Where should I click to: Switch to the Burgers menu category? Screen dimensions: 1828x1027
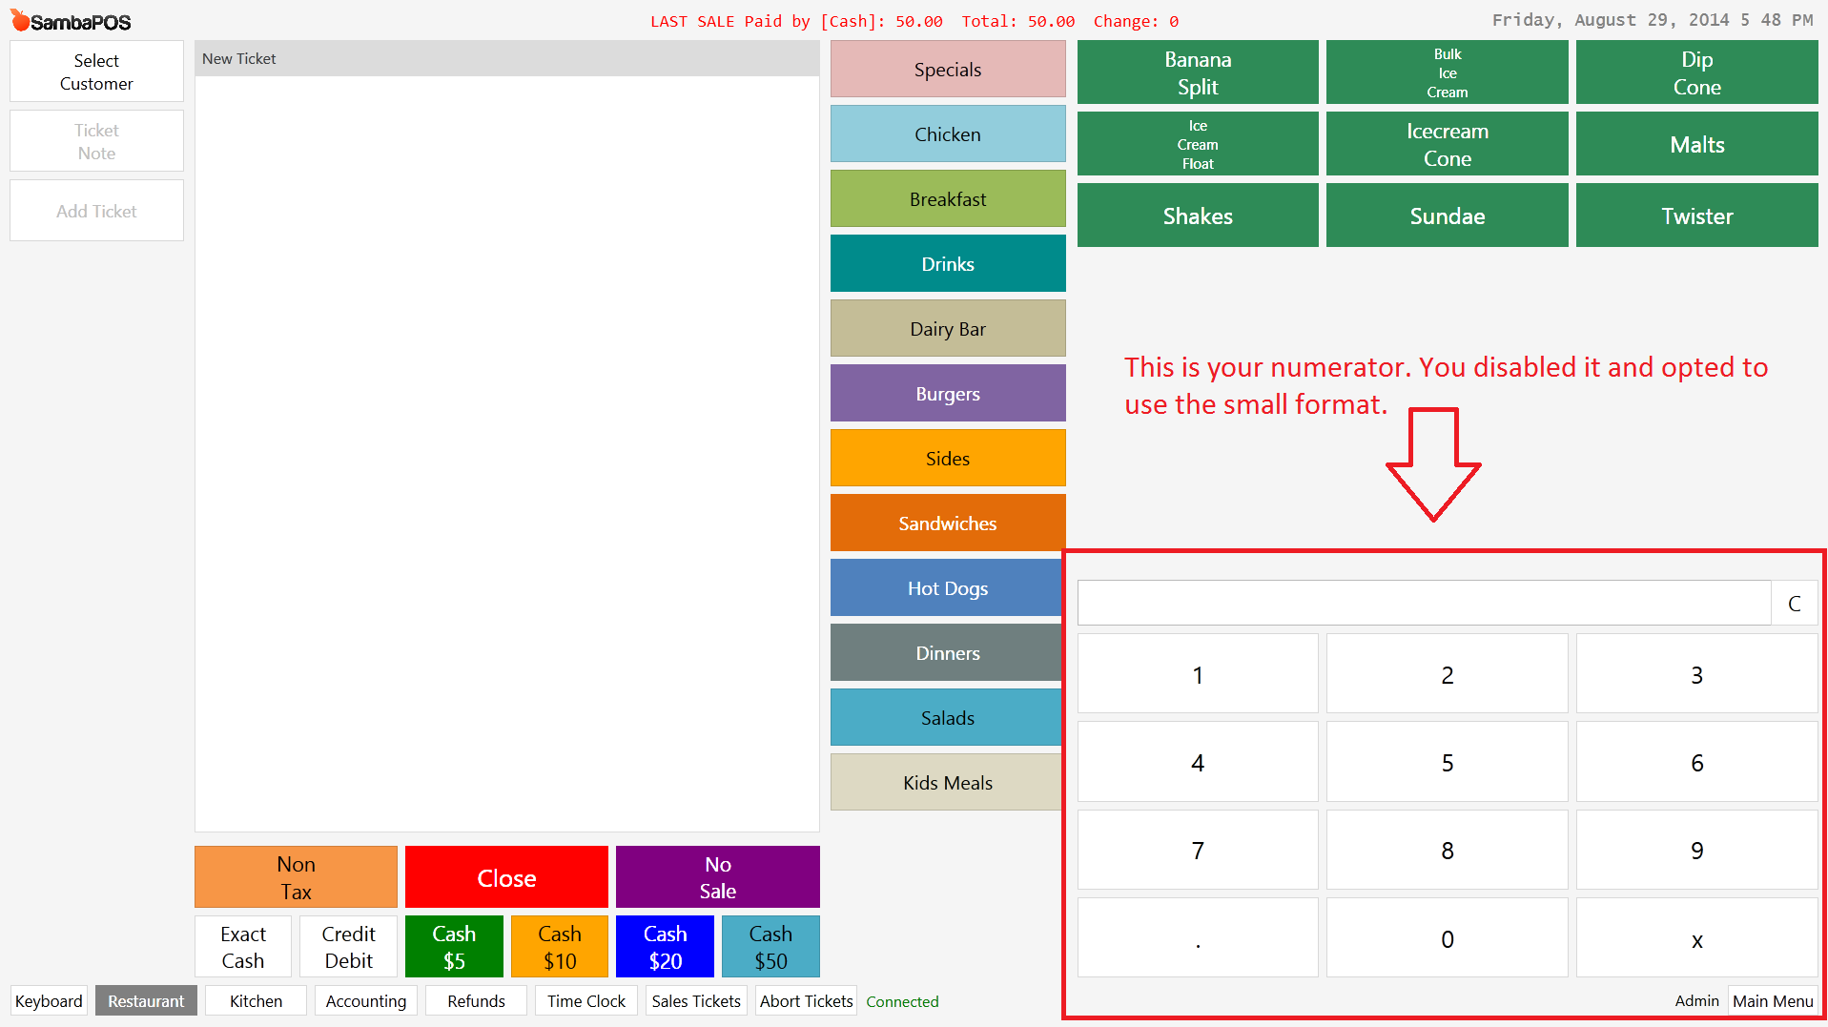[x=947, y=394]
